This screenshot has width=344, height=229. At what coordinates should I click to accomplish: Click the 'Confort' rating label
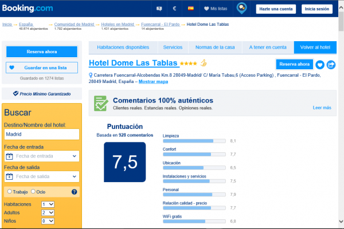tap(169, 149)
